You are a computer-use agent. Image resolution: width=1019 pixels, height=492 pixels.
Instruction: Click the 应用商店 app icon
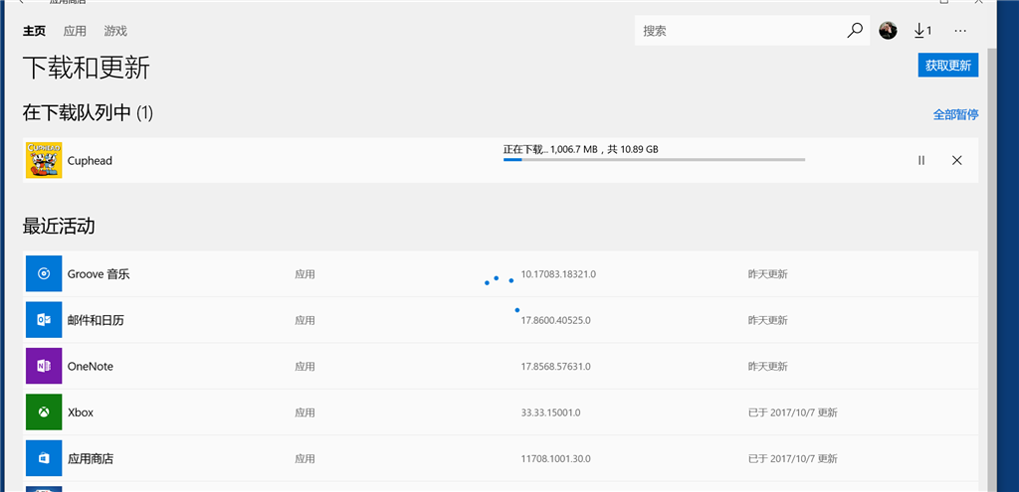[44, 458]
